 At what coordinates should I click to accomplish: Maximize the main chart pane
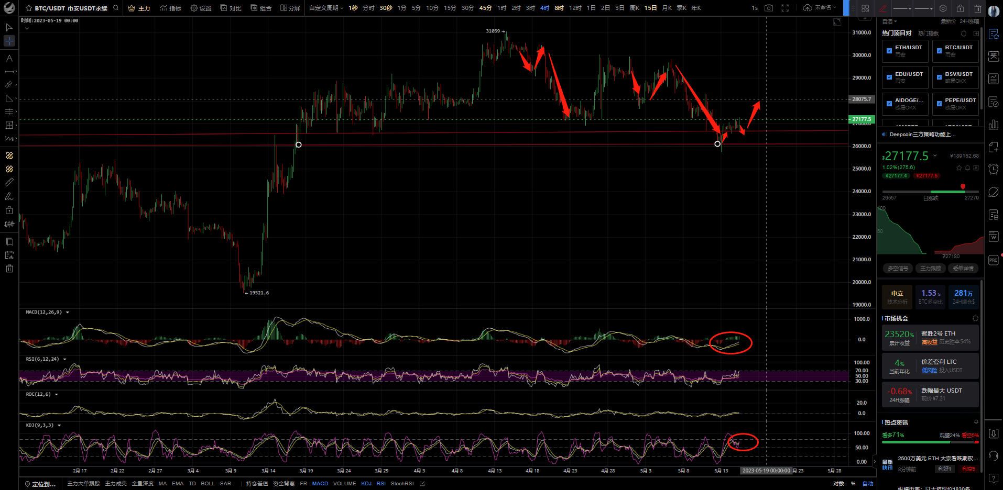click(x=837, y=22)
